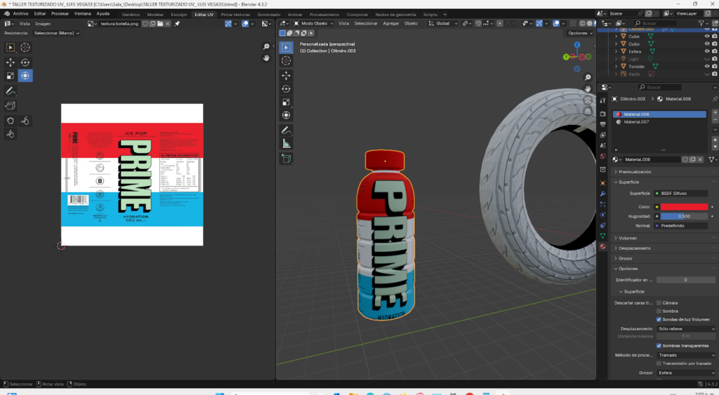
Task: Hide the Esfera object via eye icon
Action: [706, 51]
